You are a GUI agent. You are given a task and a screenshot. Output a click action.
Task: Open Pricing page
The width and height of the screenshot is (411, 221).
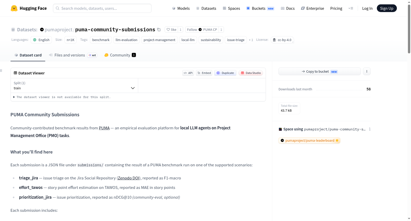click(336, 8)
